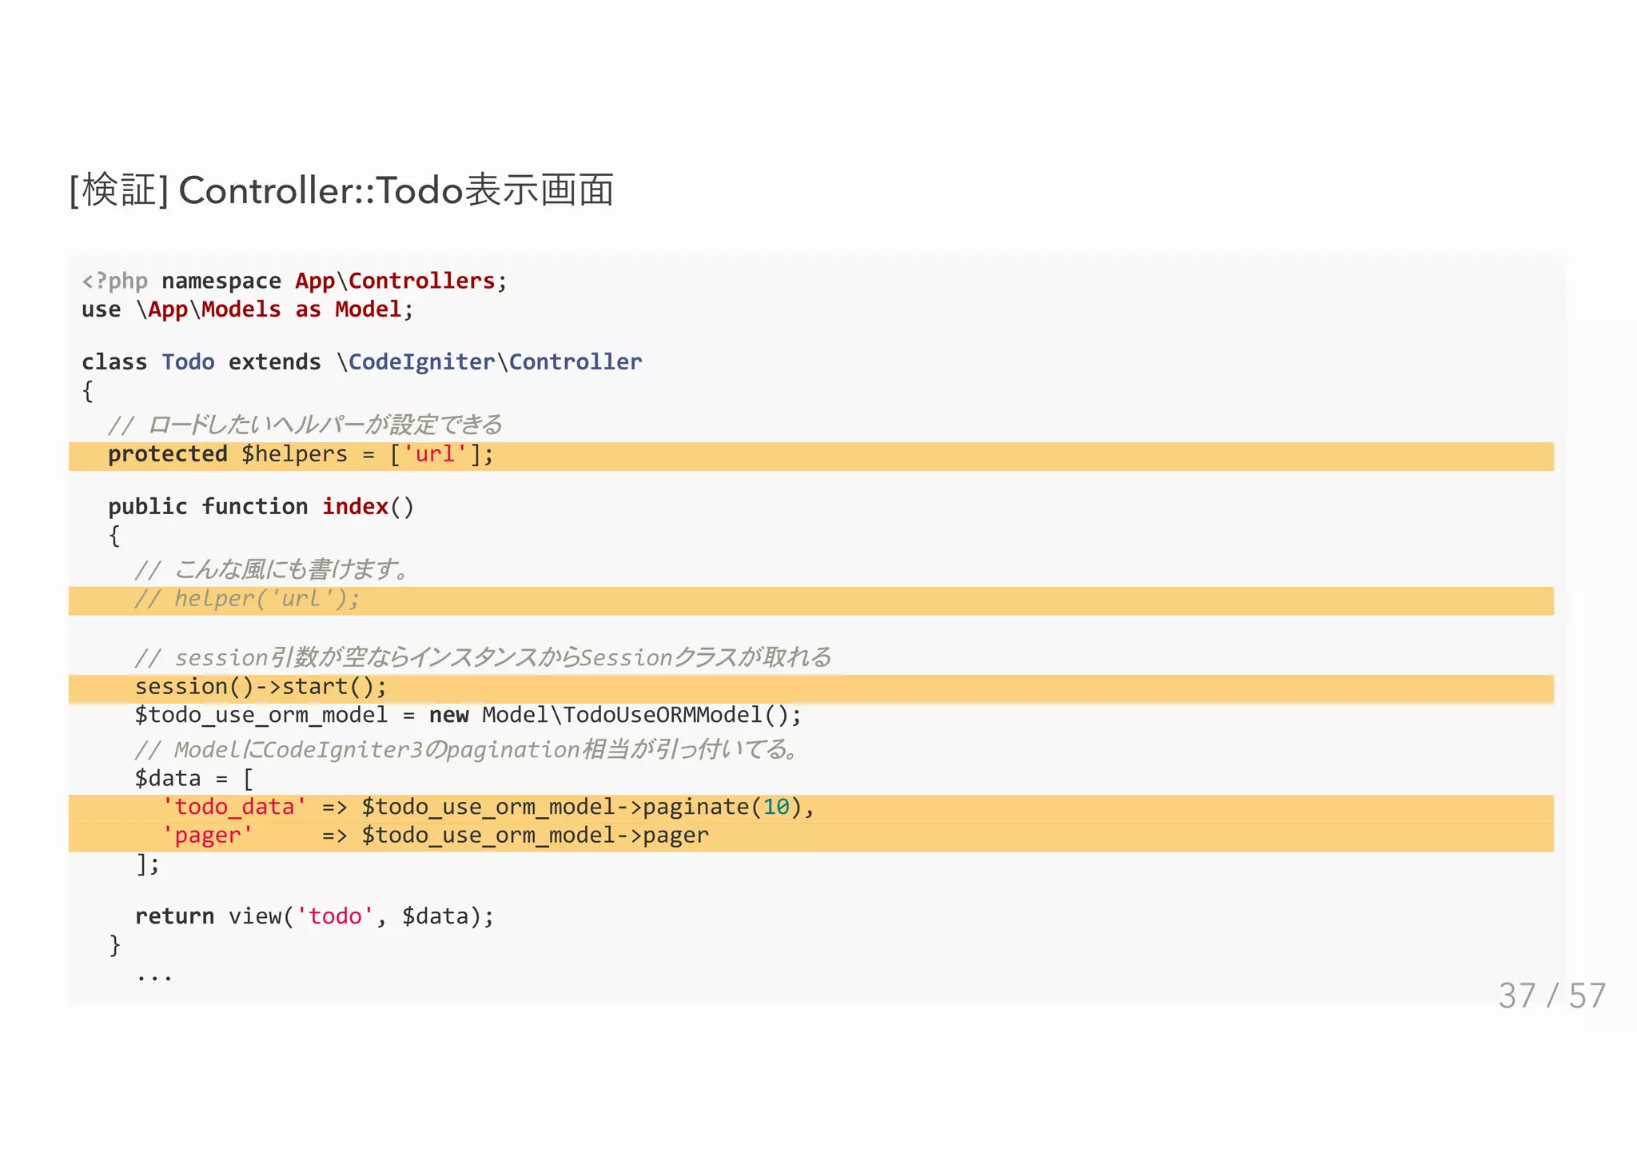
Task: Click the comment 'ロードしたいヘルパーが設定できる'
Action: click(x=305, y=425)
